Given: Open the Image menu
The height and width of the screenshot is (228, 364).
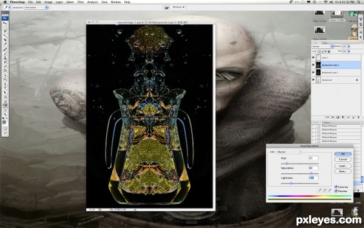Looking at the screenshot, I should pos(49,2).
